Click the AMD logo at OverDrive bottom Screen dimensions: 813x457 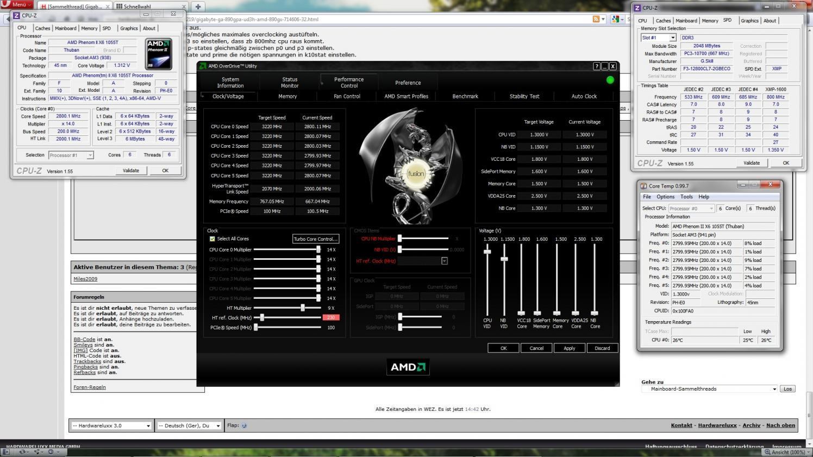coord(408,367)
